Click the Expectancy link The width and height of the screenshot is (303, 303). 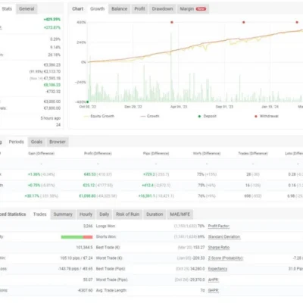[x=217, y=269]
